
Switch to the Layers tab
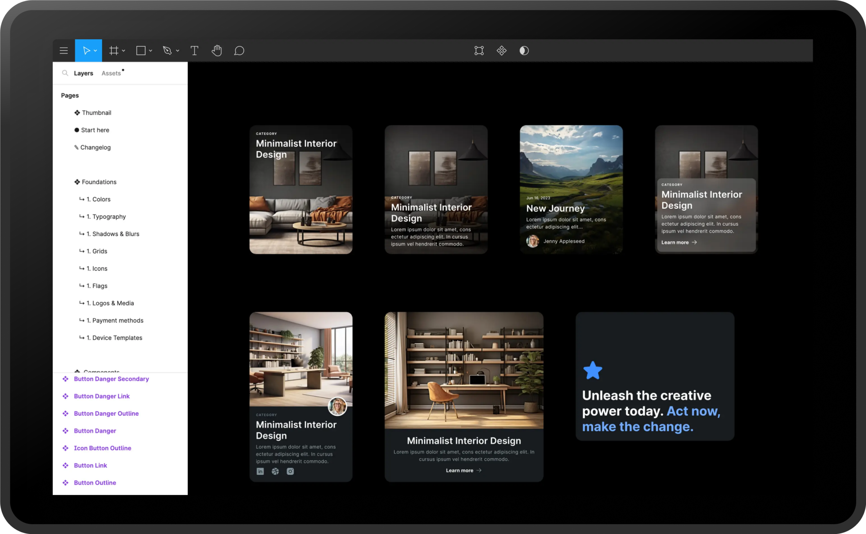(83, 73)
